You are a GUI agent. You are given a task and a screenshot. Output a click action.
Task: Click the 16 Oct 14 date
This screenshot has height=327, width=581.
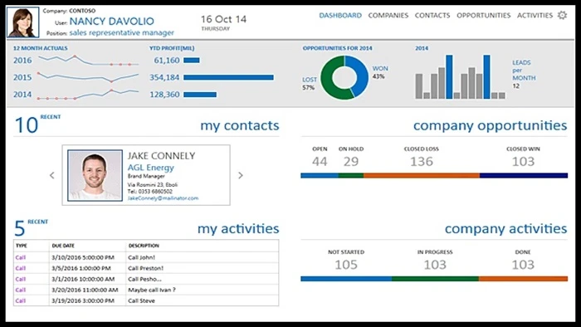(223, 19)
